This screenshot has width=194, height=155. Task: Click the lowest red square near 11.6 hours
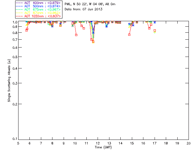[x=93, y=42]
